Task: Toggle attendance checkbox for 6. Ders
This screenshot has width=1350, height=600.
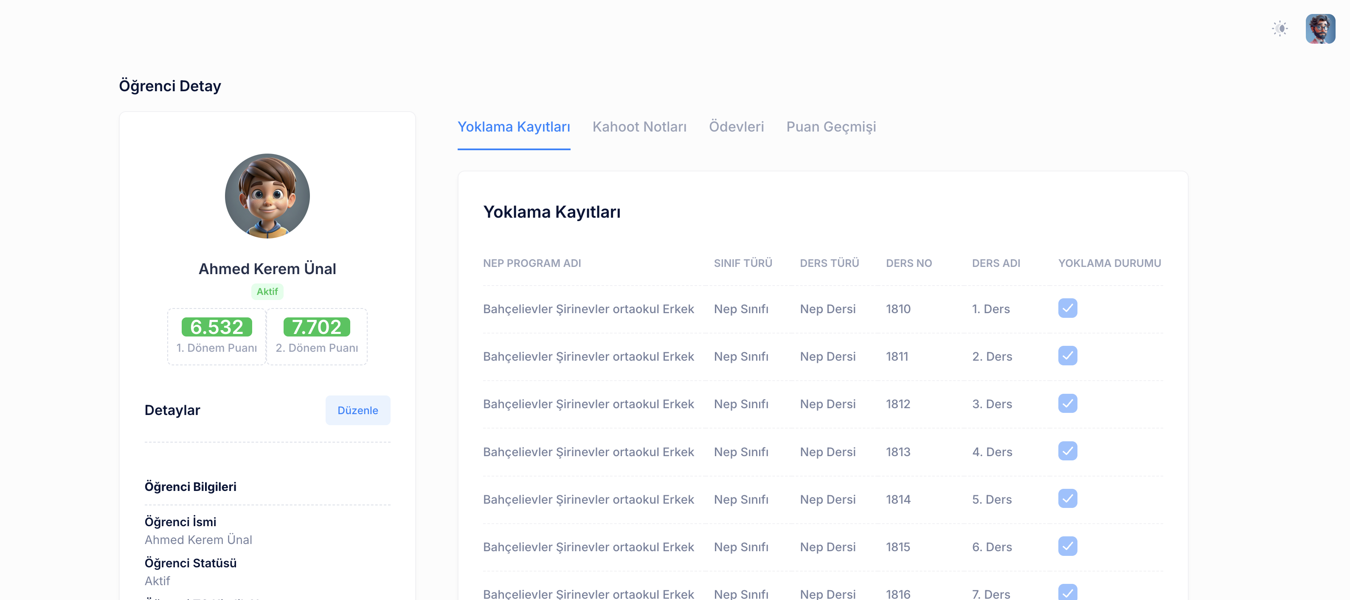Action: (1067, 547)
